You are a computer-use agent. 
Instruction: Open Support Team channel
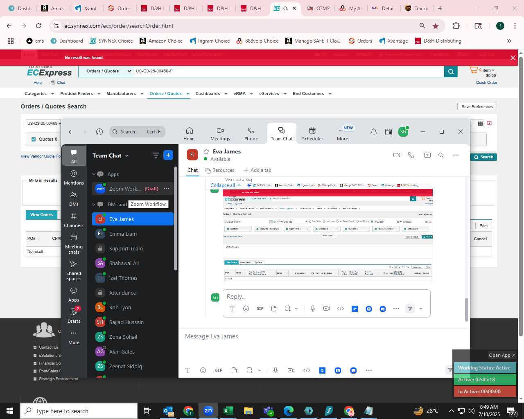click(x=133, y=248)
